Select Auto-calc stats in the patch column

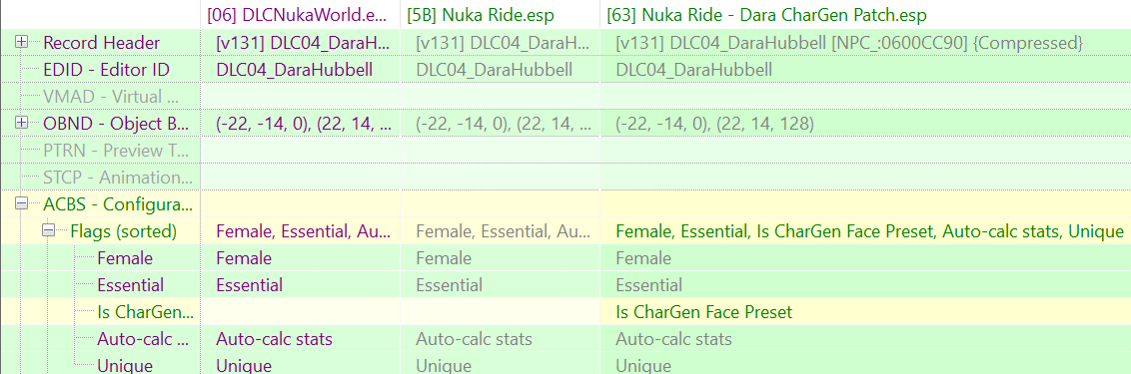click(673, 339)
